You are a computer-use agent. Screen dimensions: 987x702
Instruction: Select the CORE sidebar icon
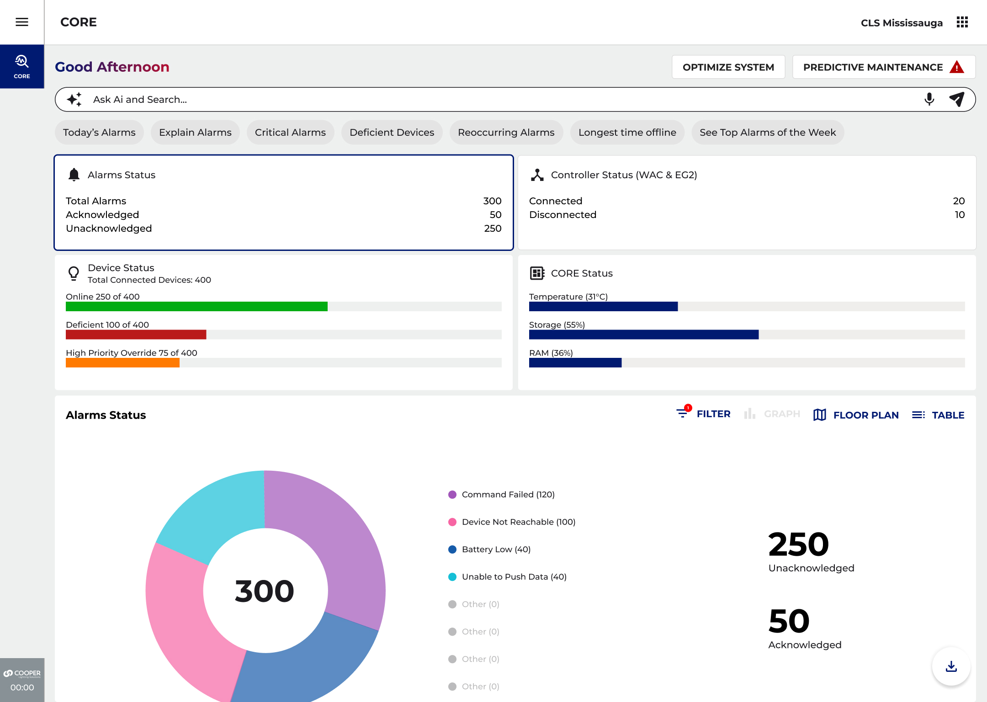pos(22,67)
